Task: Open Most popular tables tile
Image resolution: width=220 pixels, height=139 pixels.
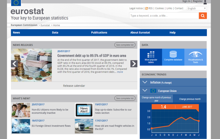Action: pyautogui.click(x=151, y=57)
